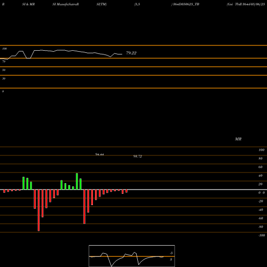
Task: Click the 79.22 RSI value label
Action: [131, 53]
